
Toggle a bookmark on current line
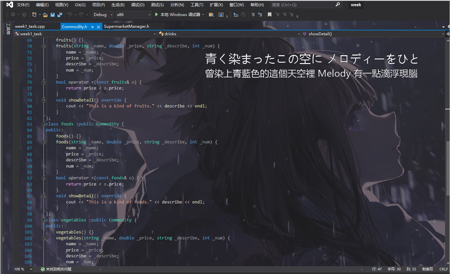point(269,15)
